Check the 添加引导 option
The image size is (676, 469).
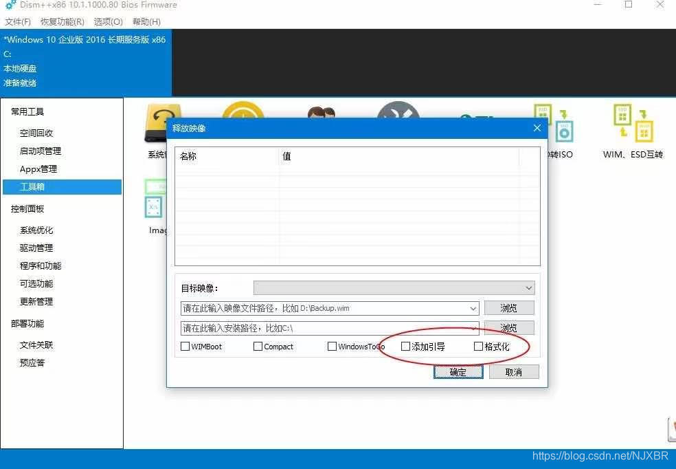point(405,347)
